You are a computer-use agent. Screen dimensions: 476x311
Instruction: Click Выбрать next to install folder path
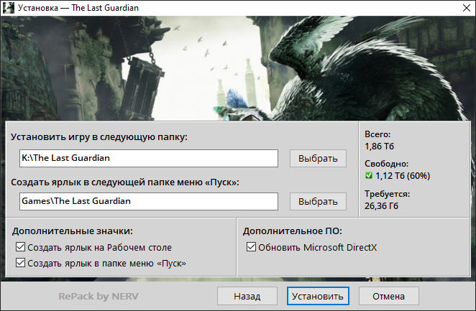point(318,158)
